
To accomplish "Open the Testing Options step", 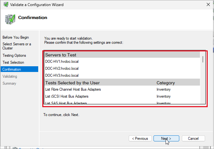I will click(14, 55).
